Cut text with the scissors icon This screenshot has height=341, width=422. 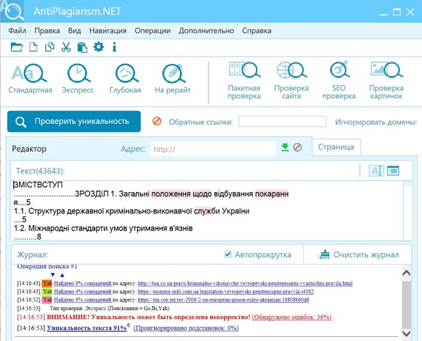coord(66,47)
